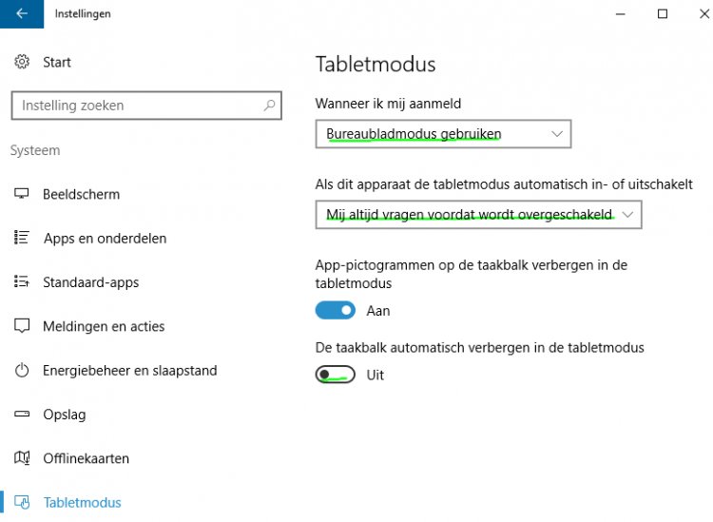Image resolution: width=713 pixels, height=522 pixels.
Task: Click the Start gear icon
Action: (22, 62)
